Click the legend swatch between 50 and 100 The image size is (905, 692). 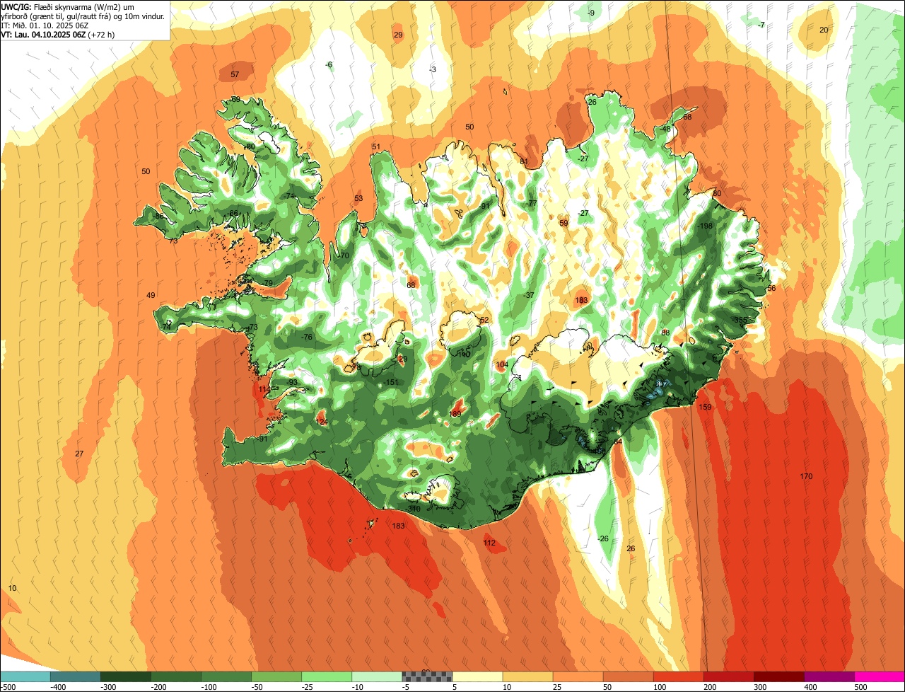[628, 677]
